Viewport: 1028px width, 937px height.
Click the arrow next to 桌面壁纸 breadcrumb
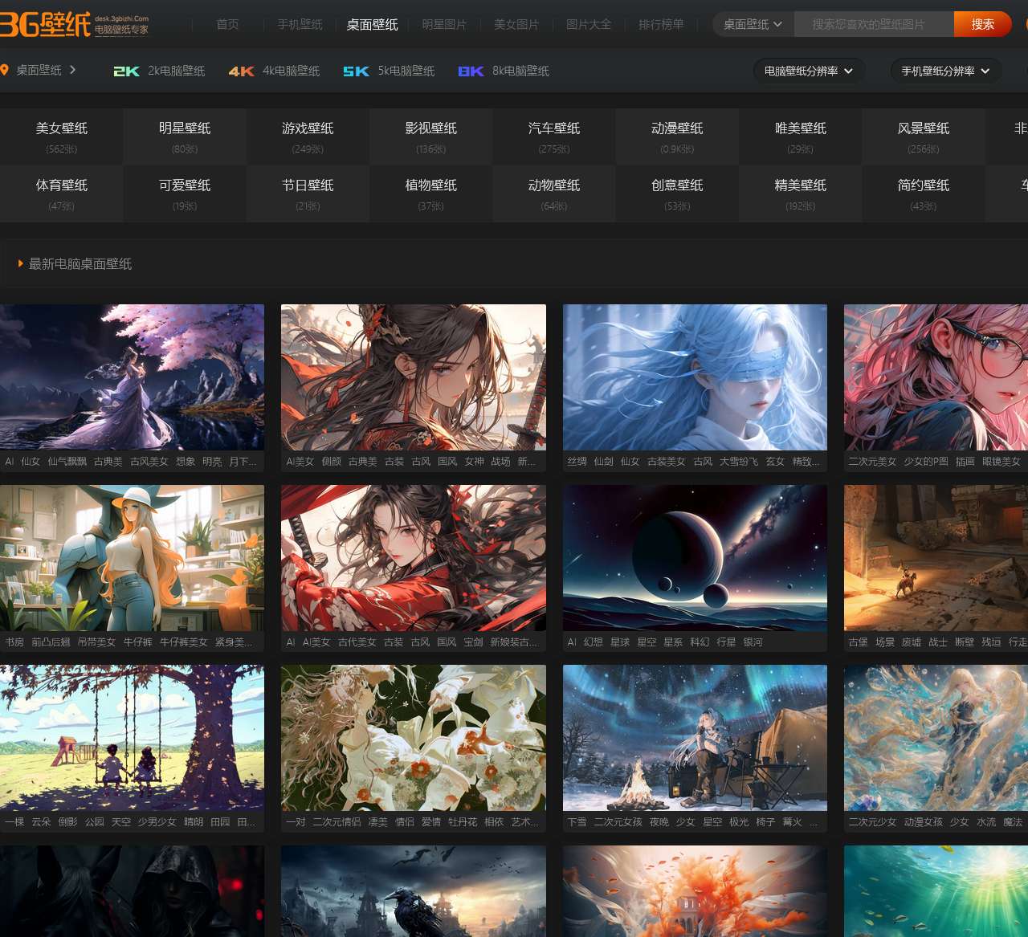(73, 70)
